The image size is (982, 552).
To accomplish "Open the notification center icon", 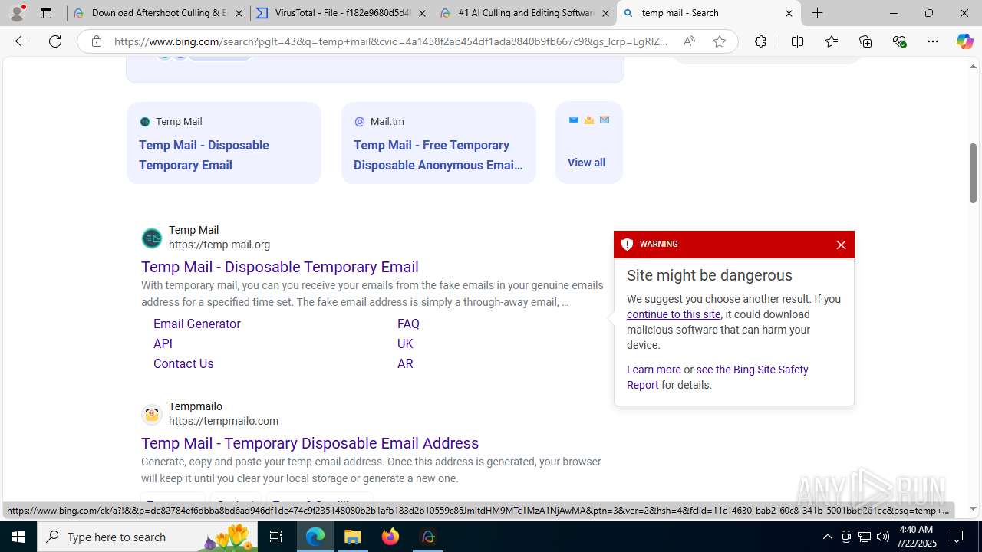I will [x=957, y=537].
